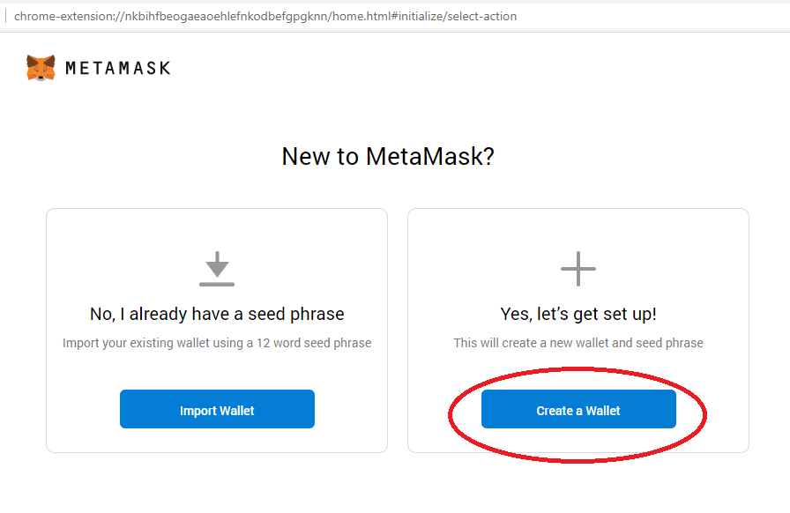Click the "New to MetaMask?" heading

[388, 157]
